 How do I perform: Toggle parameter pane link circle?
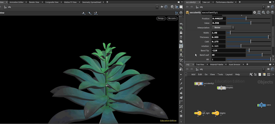272,7
